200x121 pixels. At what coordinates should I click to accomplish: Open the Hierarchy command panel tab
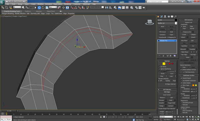[x=165, y=17]
